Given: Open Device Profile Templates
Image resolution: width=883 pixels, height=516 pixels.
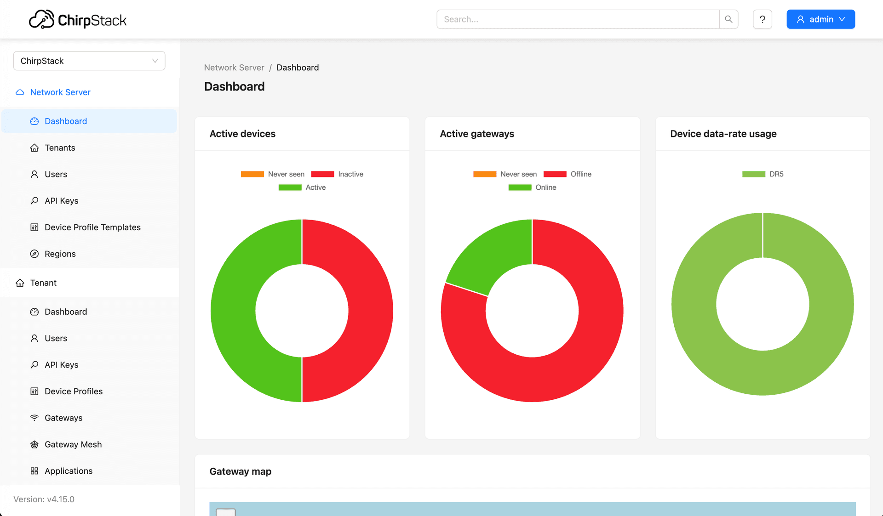Looking at the screenshot, I should coord(92,227).
